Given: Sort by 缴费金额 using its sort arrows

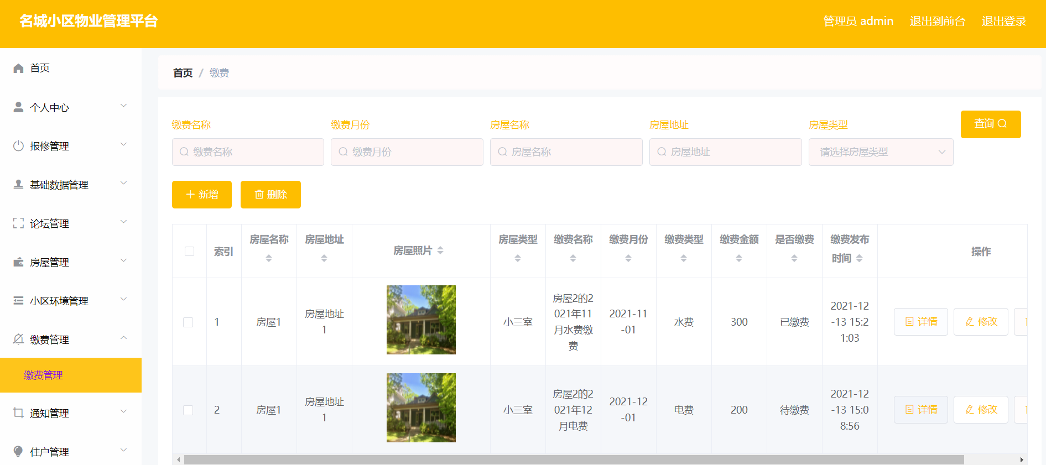Looking at the screenshot, I should pos(739,258).
